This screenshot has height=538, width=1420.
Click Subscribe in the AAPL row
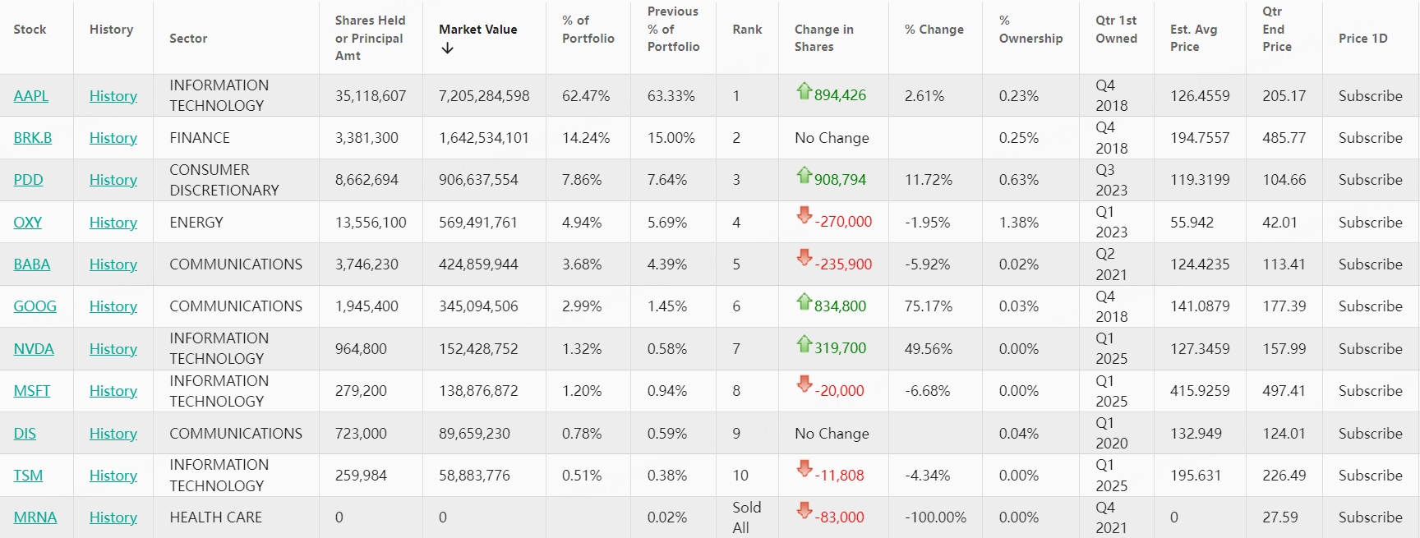tap(1370, 96)
